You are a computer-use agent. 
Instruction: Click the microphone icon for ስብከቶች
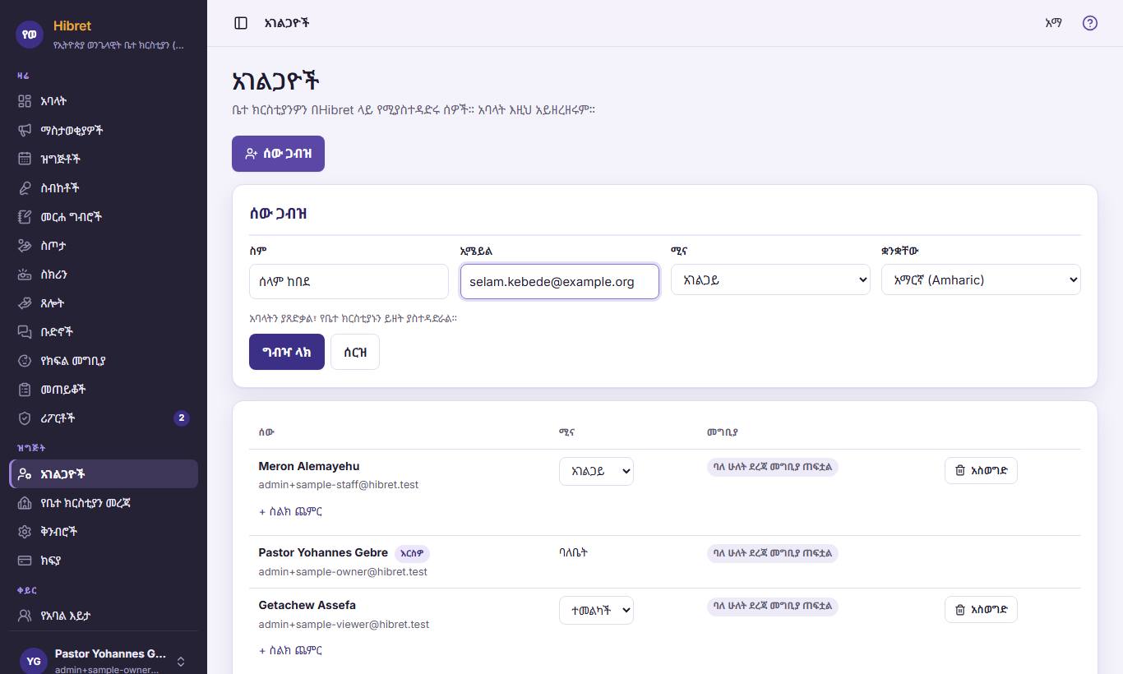[25, 187]
